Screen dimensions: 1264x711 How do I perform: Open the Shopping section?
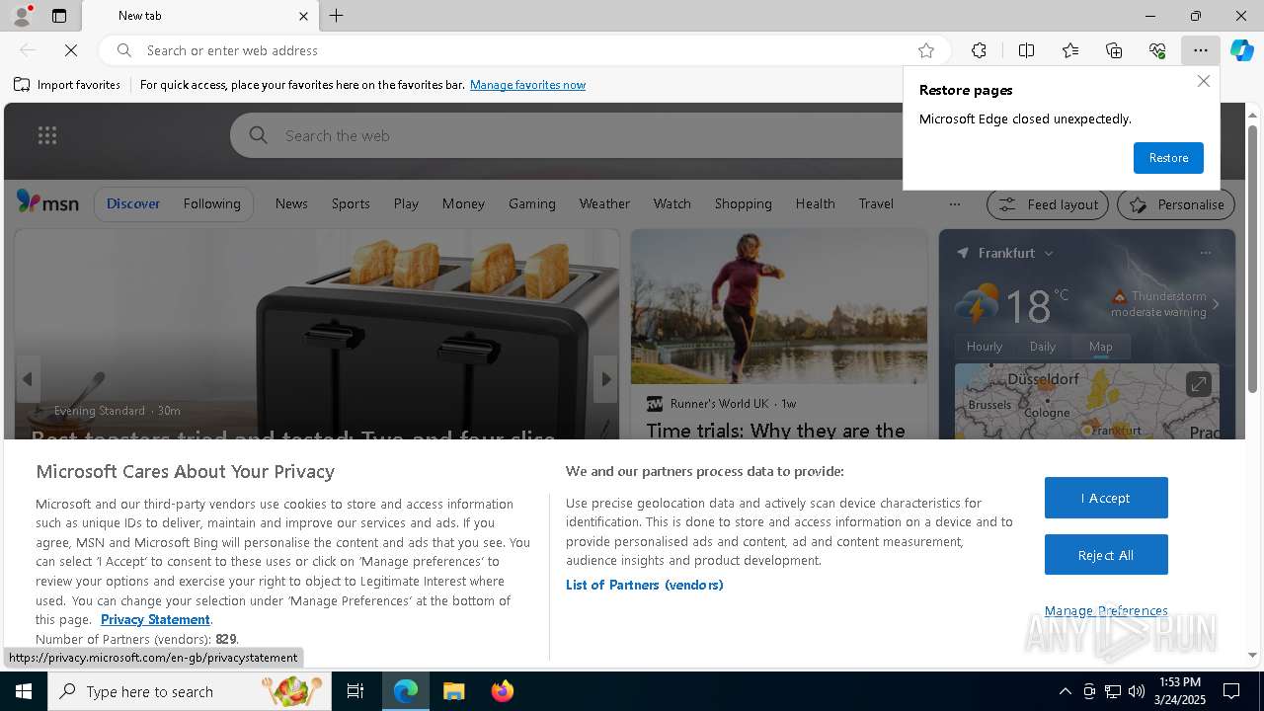pyautogui.click(x=744, y=203)
